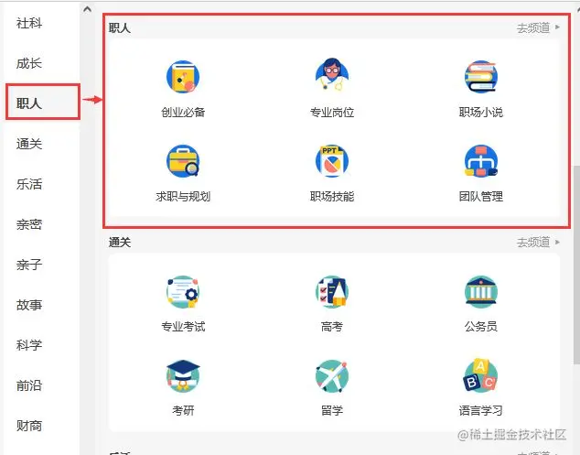Image resolution: width=580 pixels, height=455 pixels.
Task: Click the 职场技能 label text
Action: pyautogui.click(x=332, y=196)
